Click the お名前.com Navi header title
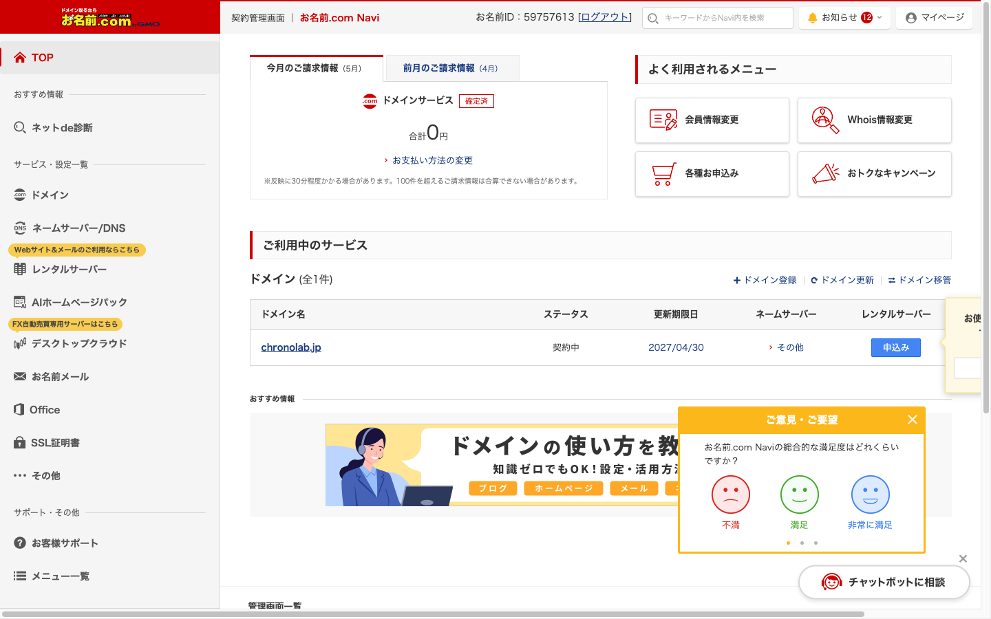The height and width of the screenshot is (619, 991). [339, 18]
